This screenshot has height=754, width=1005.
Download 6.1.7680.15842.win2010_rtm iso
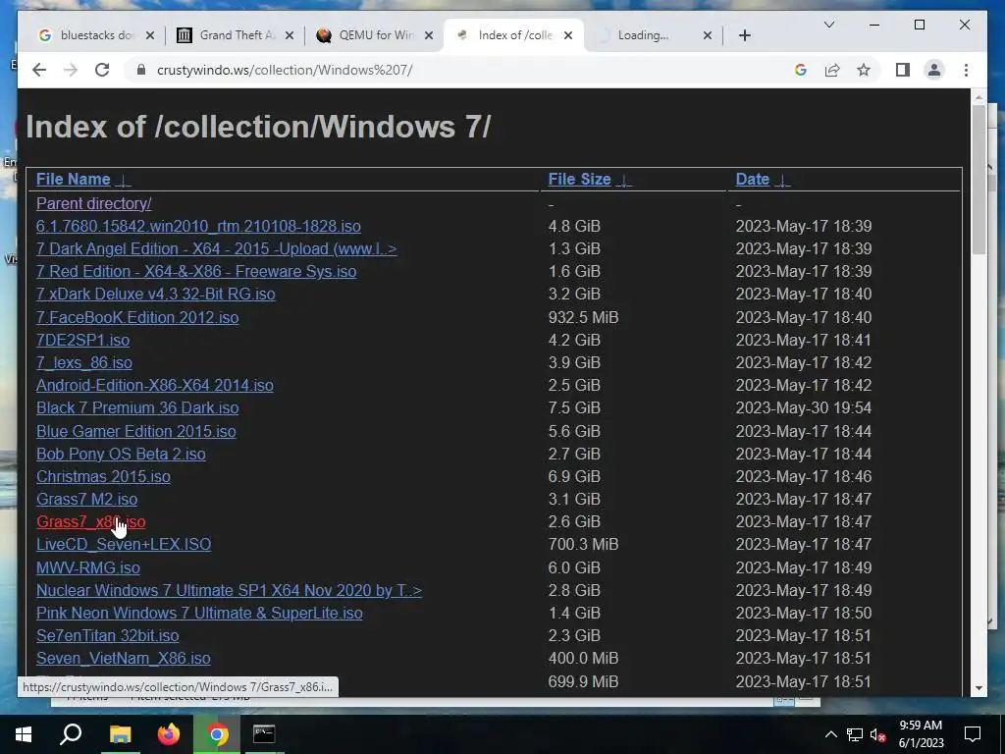coord(198,227)
